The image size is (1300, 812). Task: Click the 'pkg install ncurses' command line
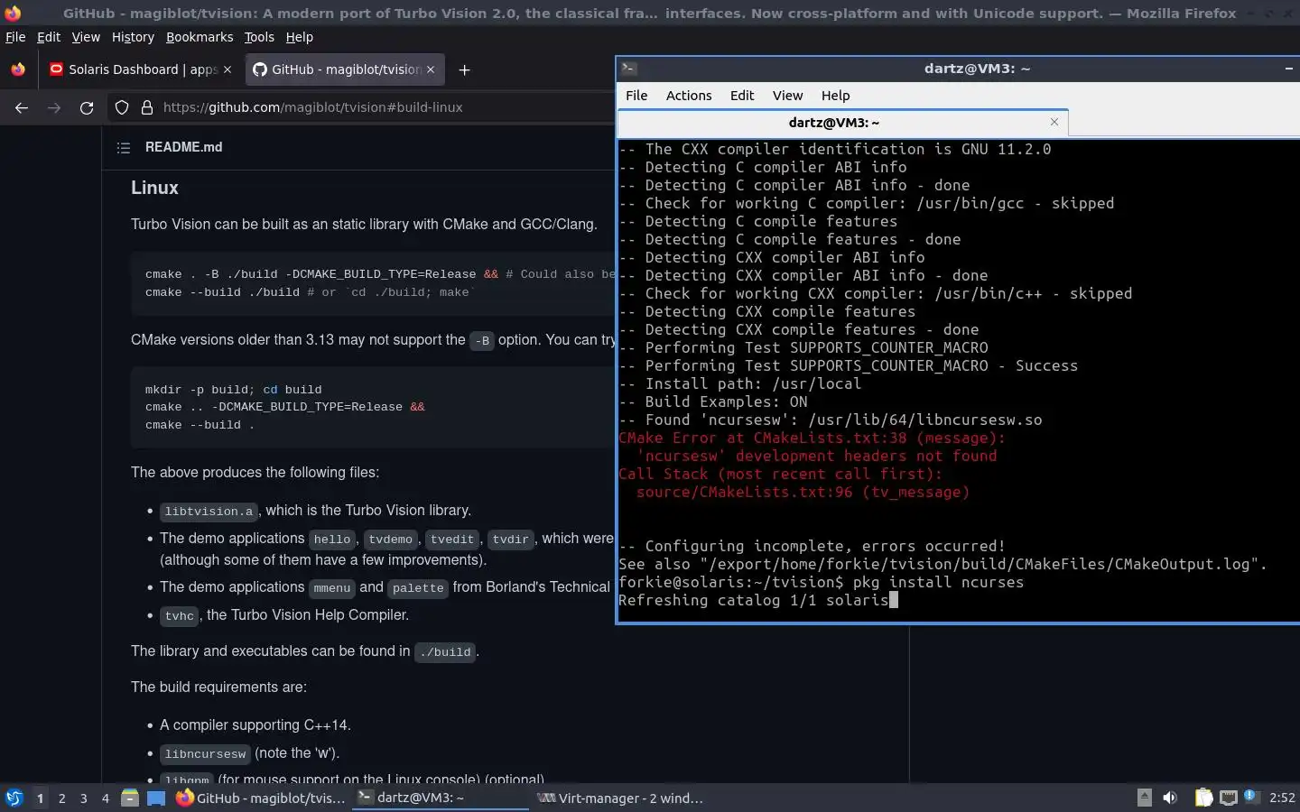[938, 583]
